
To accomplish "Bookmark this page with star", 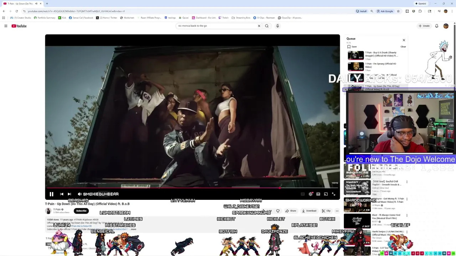I will pyautogui.click(x=398, y=11).
